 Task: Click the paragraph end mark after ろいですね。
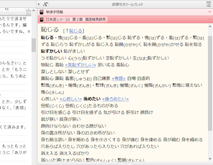pyautogui.click(x=29, y=32)
